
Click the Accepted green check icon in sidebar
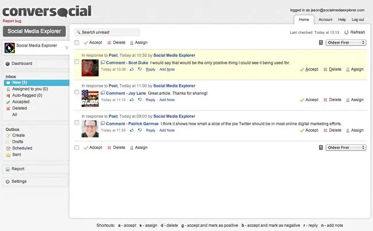click(8, 102)
